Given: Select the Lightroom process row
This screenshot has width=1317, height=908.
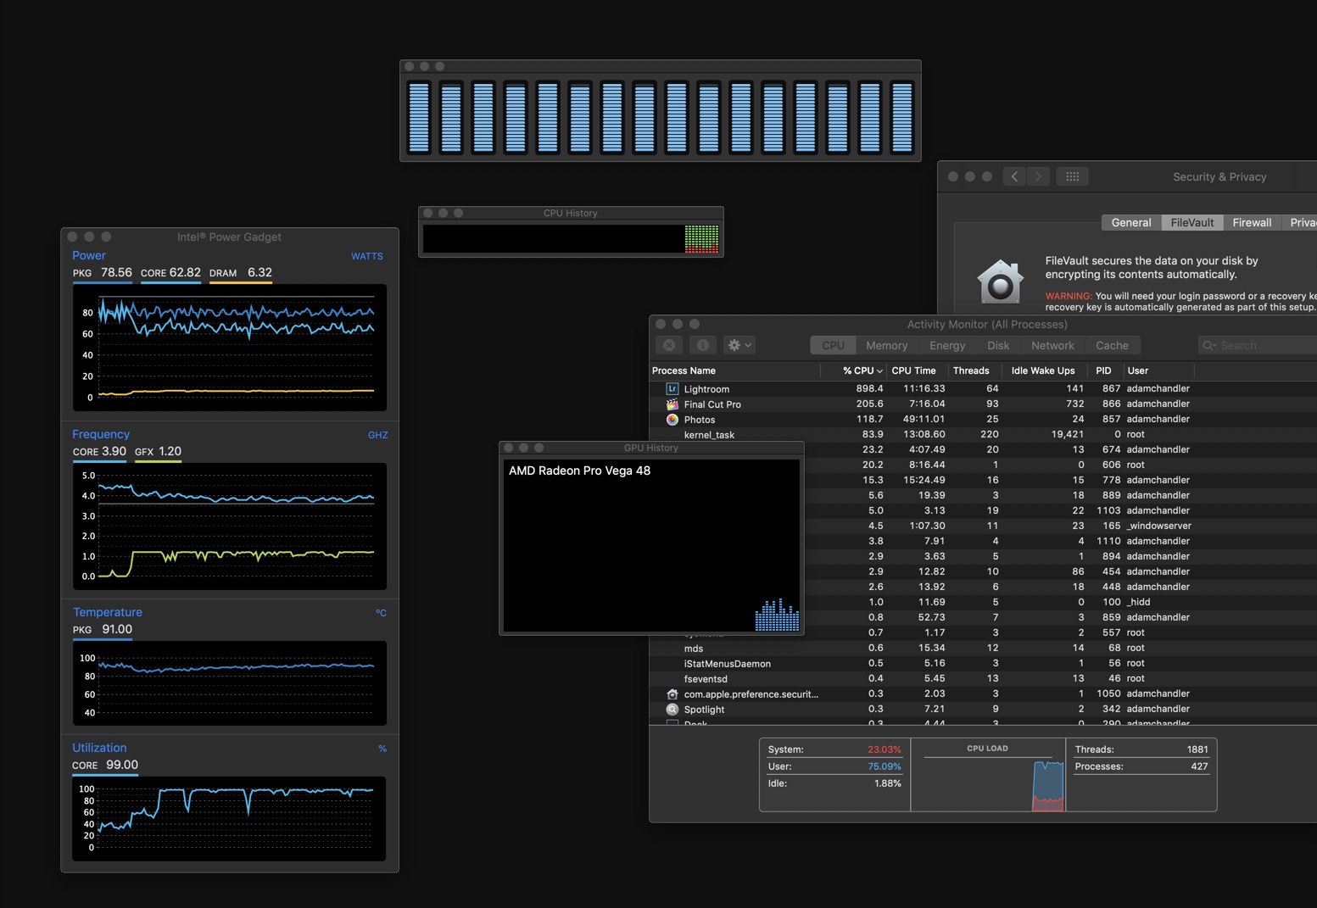Looking at the screenshot, I should (x=983, y=389).
